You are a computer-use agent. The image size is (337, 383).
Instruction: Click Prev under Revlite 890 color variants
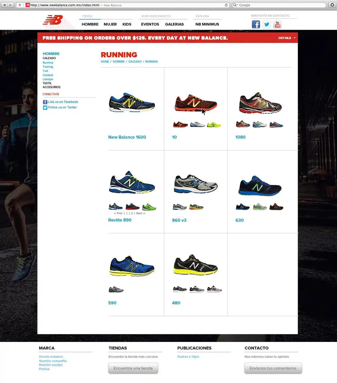[x=118, y=213]
